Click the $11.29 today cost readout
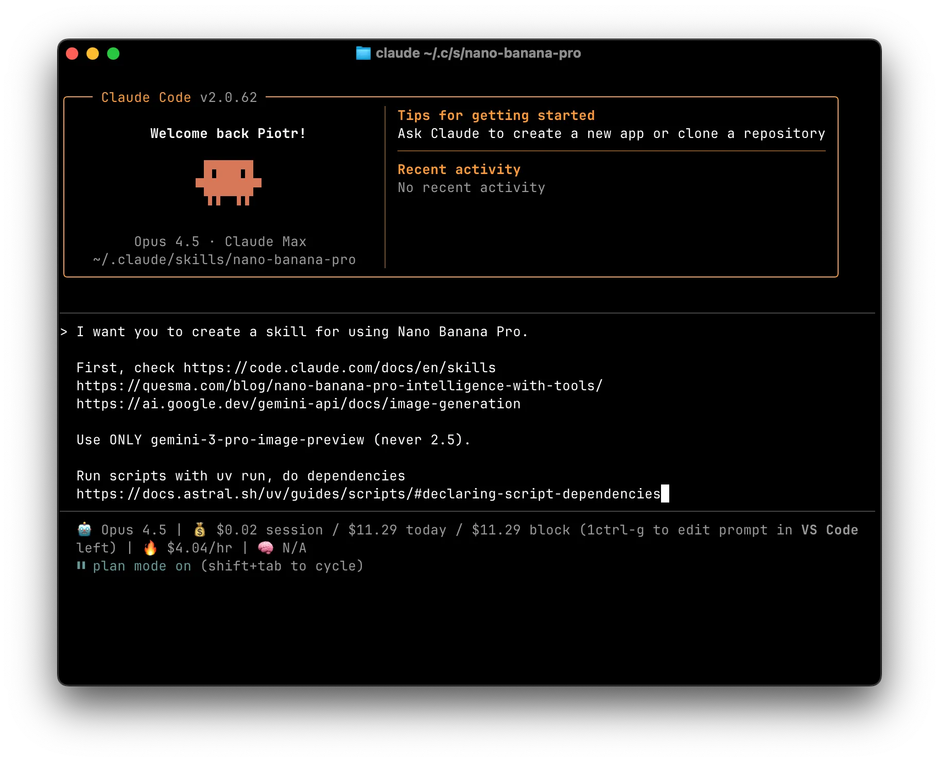 397,530
